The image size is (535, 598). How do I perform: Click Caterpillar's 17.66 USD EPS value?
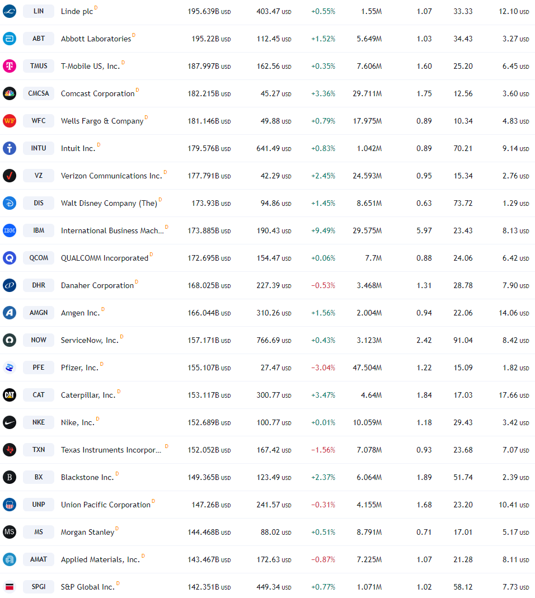click(514, 395)
